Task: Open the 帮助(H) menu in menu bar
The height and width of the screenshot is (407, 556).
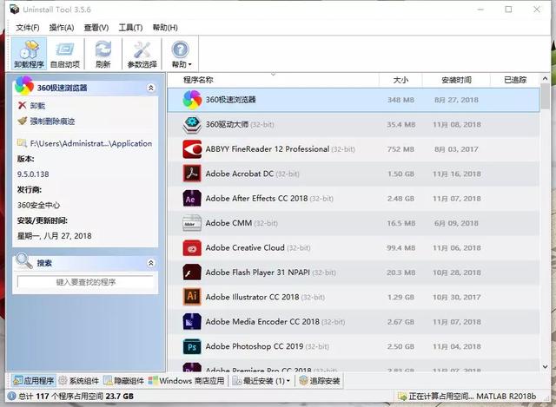Action: point(165,28)
